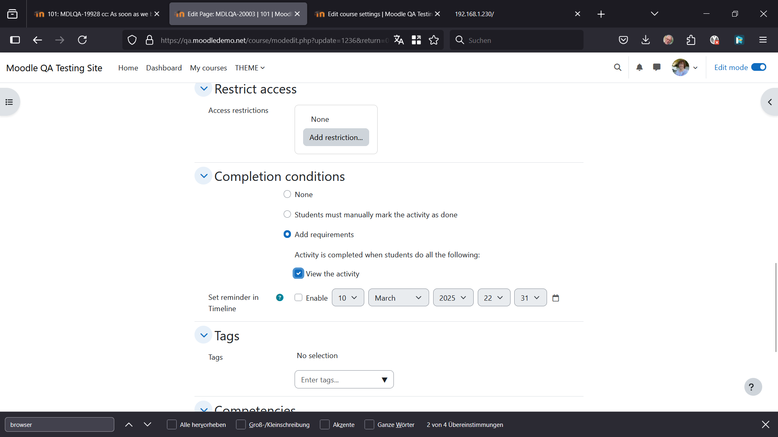Close the find bar
The width and height of the screenshot is (778, 437).
(765, 424)
